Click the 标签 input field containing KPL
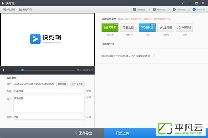 click(49, 117)
